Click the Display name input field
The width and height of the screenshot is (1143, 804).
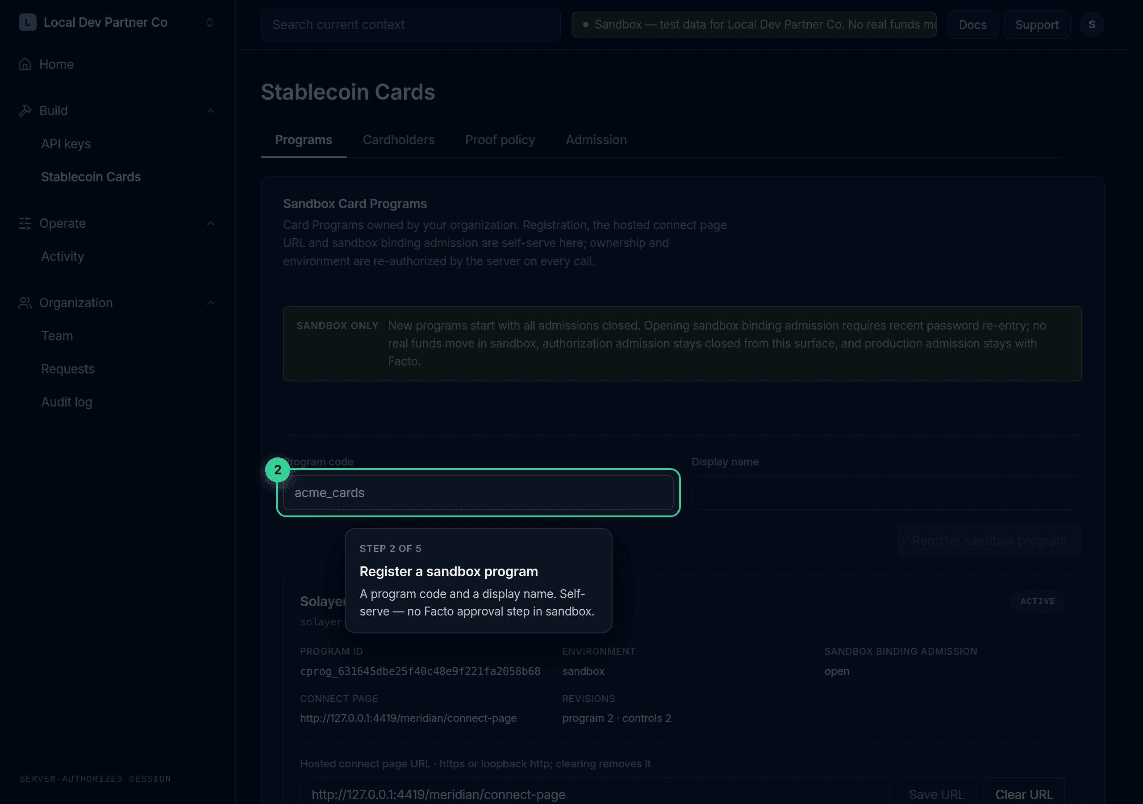(x=886, y=493)
